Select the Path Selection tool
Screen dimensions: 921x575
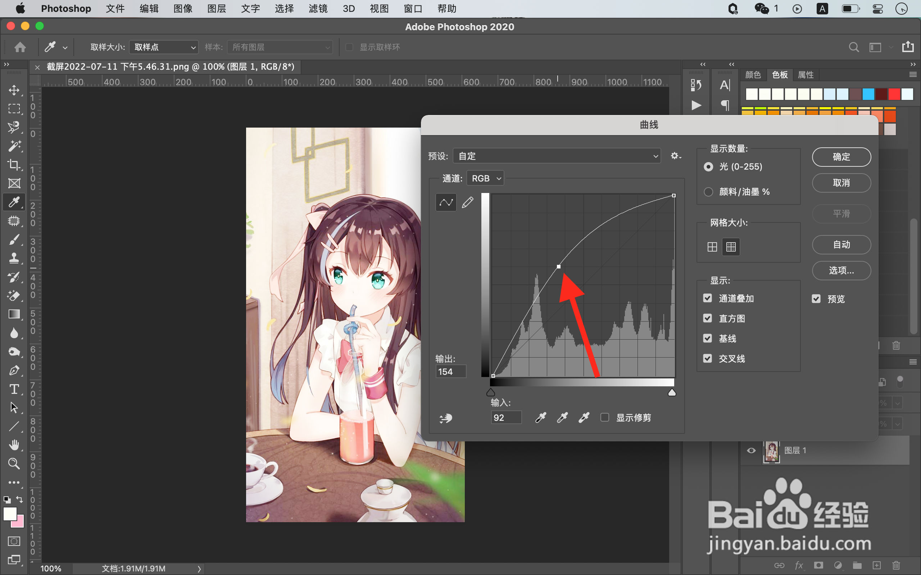[14, 408]
